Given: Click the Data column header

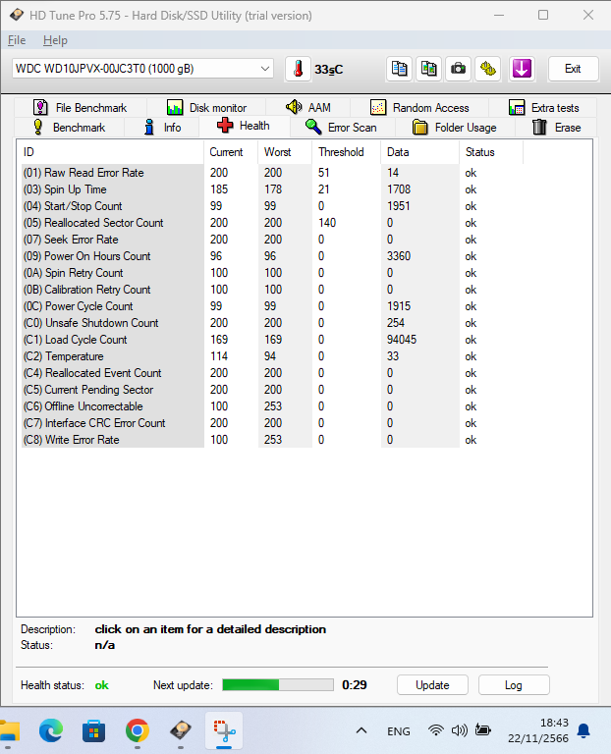Looking at the screenshot, I should pyautogui.click(x=420, y=152).
